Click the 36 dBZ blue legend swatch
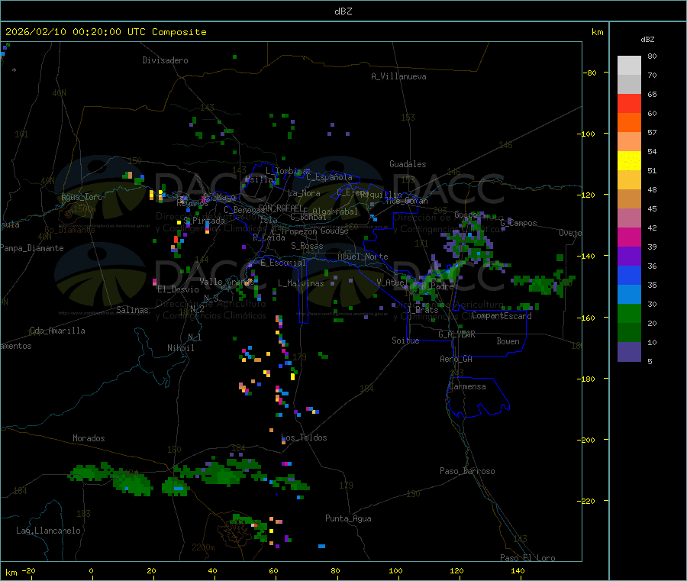687x581 pixels. click(629, 275)
